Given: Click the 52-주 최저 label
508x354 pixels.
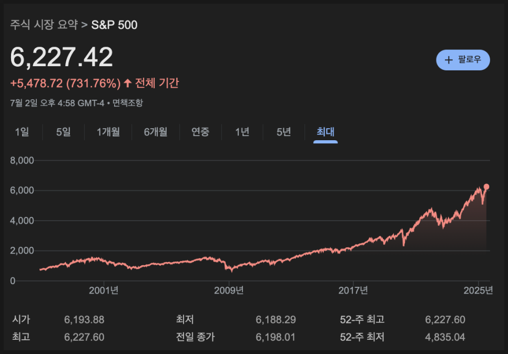Looking at the screenshot, I should (362, 337).
